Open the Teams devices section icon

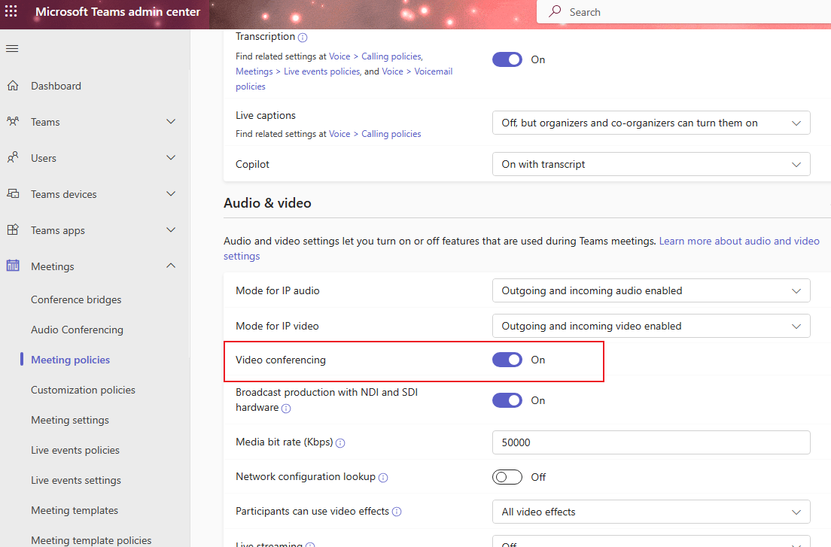tap(14, 193)
